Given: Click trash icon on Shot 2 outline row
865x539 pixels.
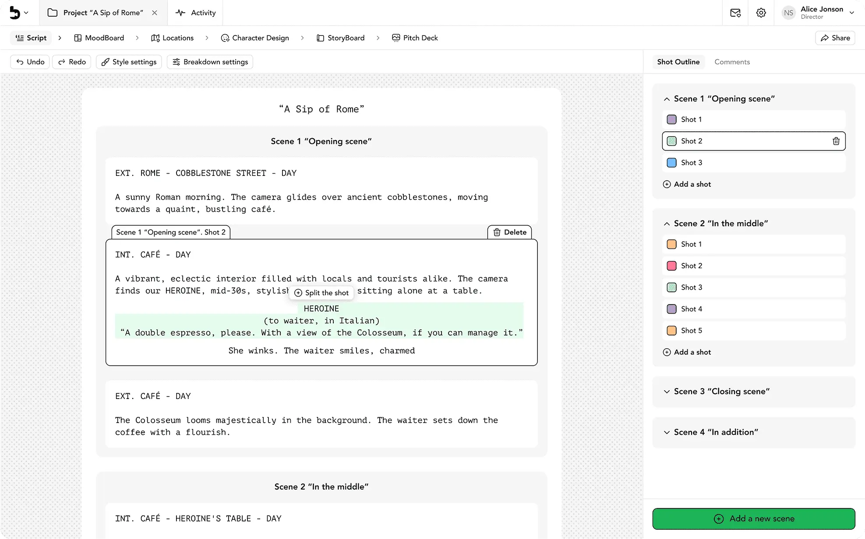Looking at the screenshot, I should 836,141.
